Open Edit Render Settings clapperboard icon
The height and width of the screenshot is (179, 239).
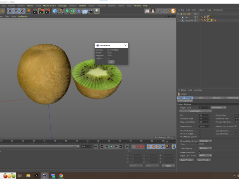pyautogui.click(x=47, y=11)
